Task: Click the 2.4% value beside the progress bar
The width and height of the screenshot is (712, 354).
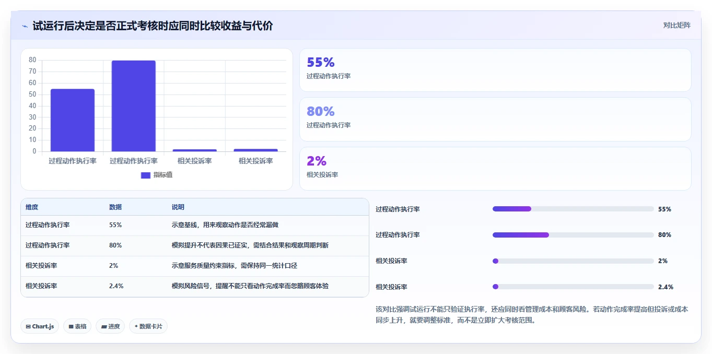Action: tap(666, 287)
